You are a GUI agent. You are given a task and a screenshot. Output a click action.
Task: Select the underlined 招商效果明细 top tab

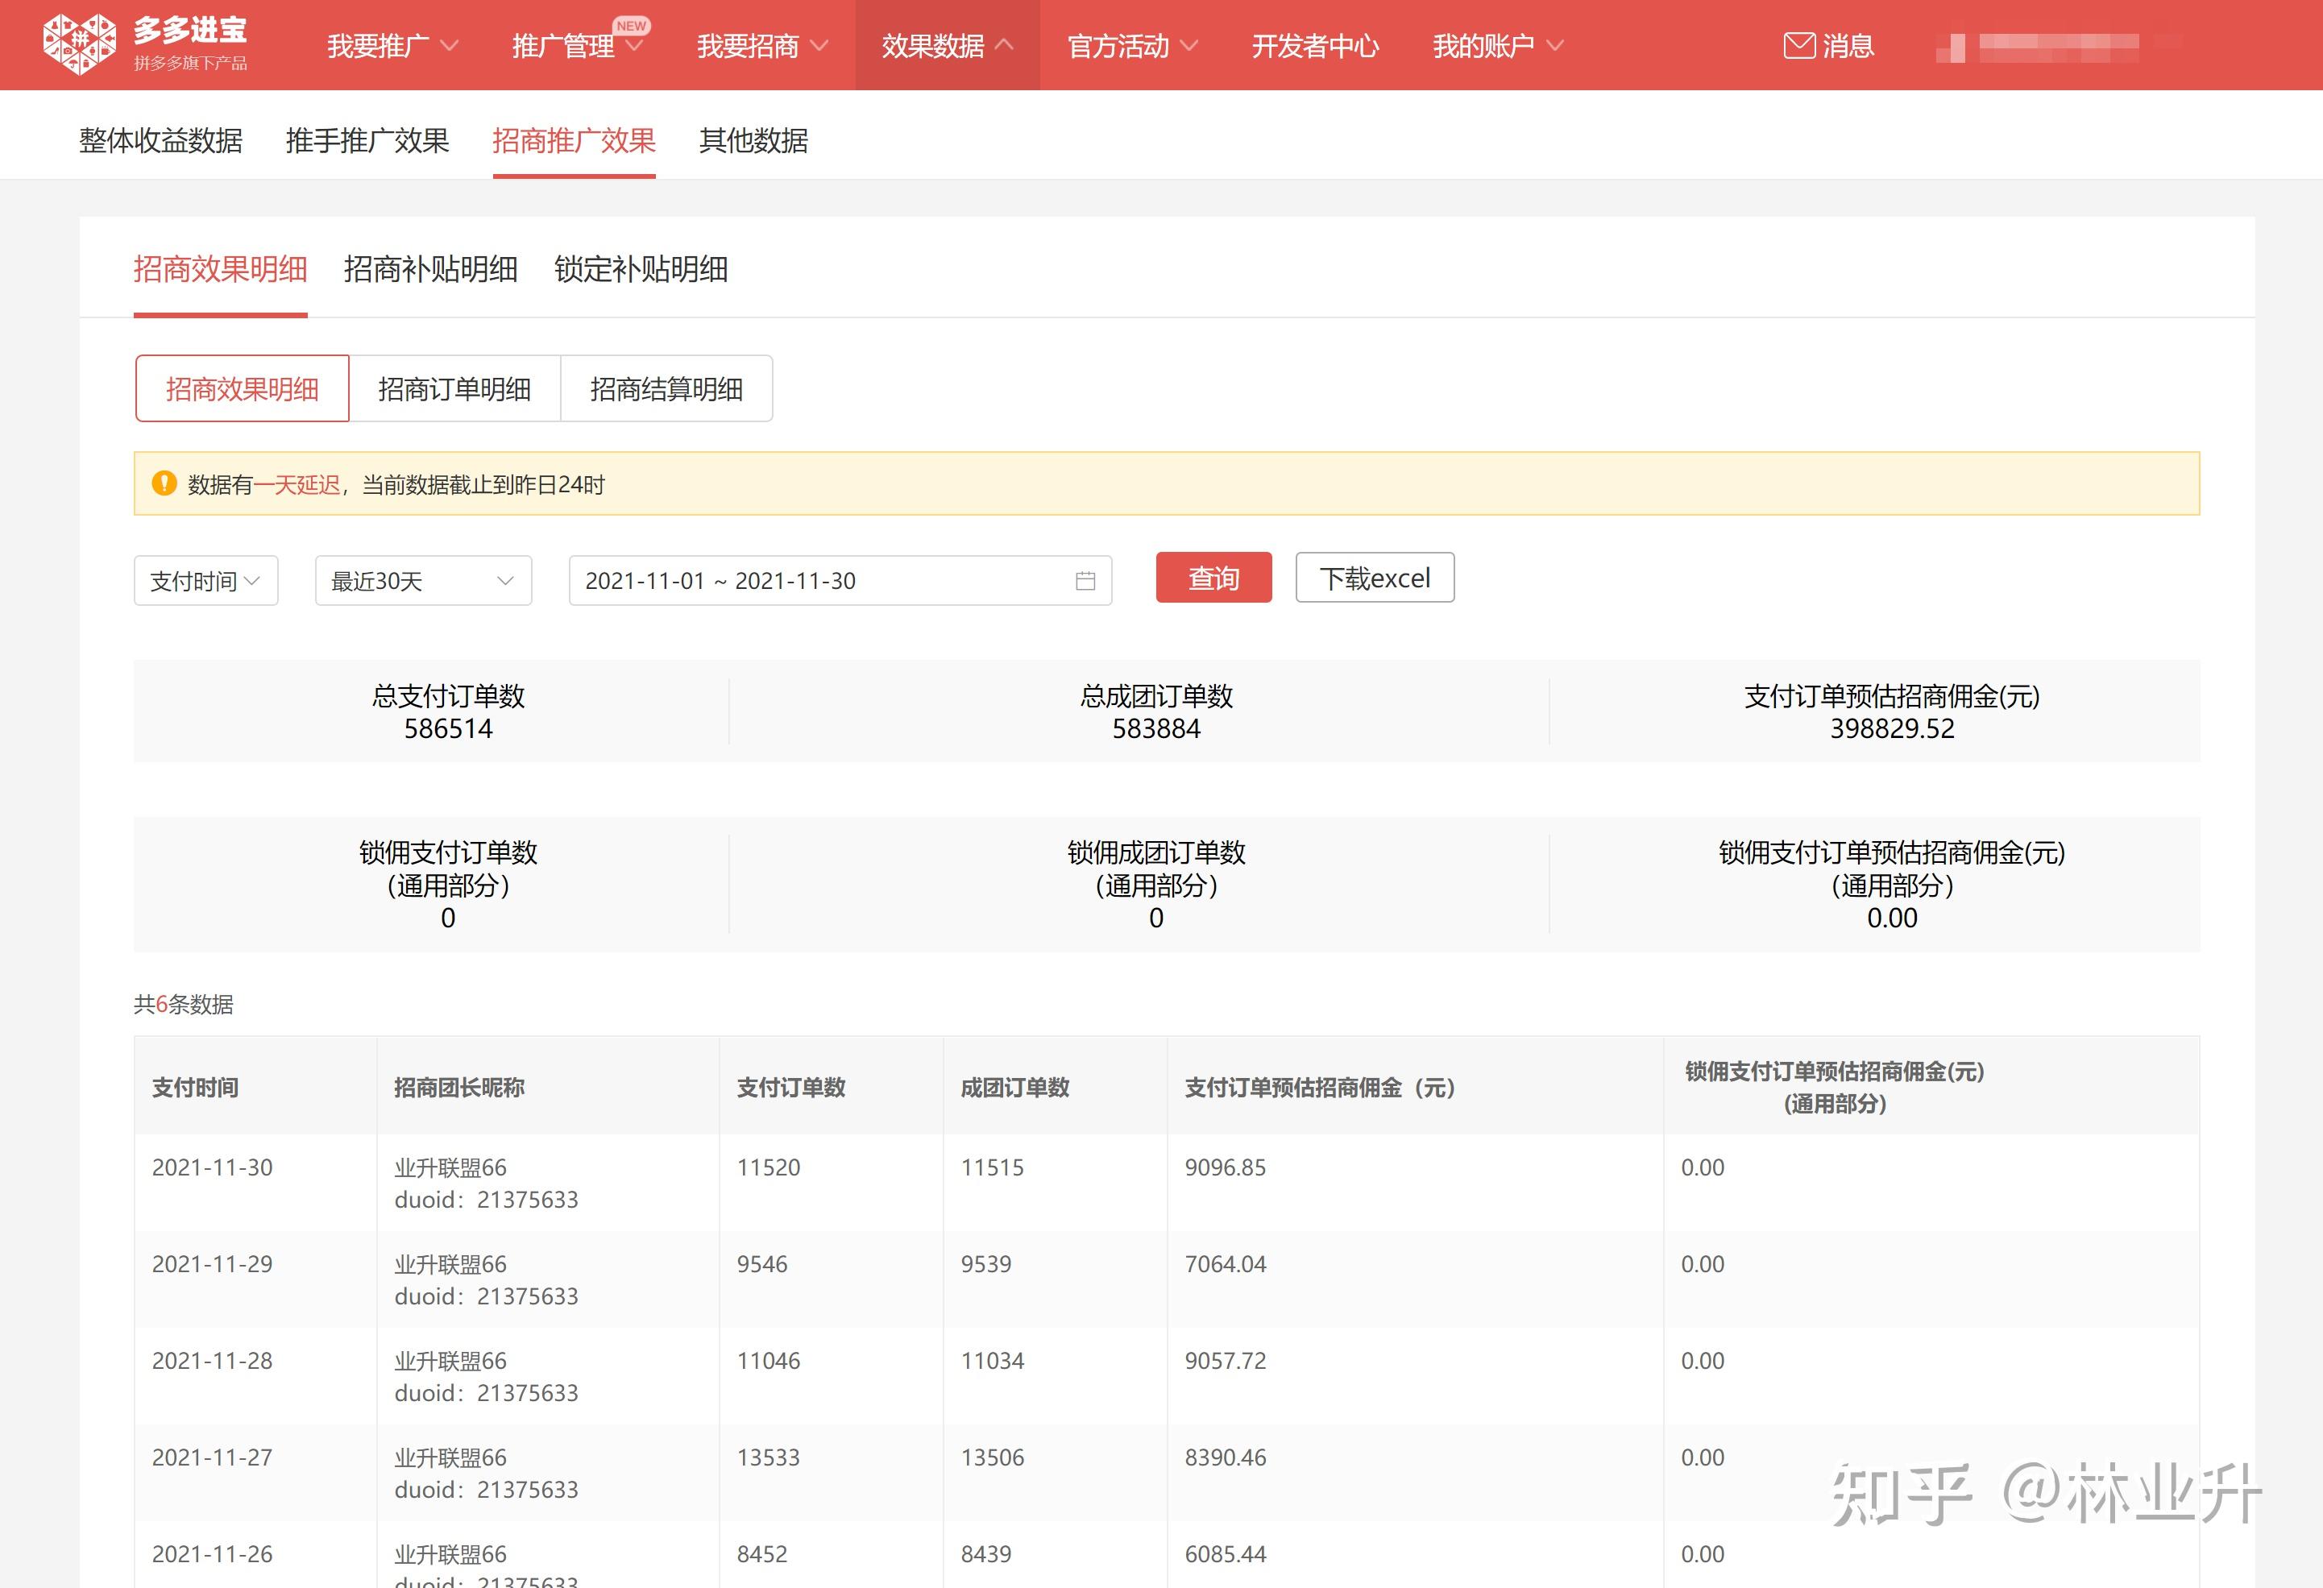[220, 269]
